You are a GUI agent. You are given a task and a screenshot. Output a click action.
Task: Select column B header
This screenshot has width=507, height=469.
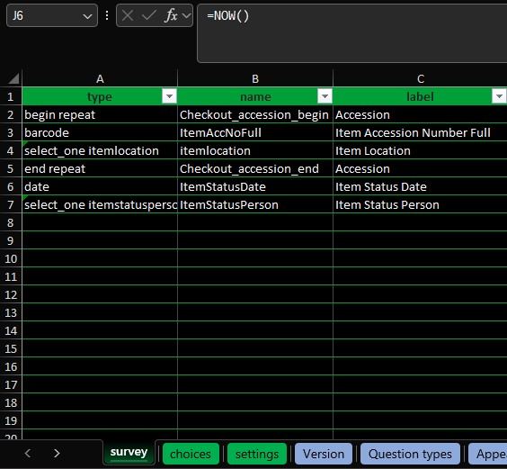pos(255,78)
